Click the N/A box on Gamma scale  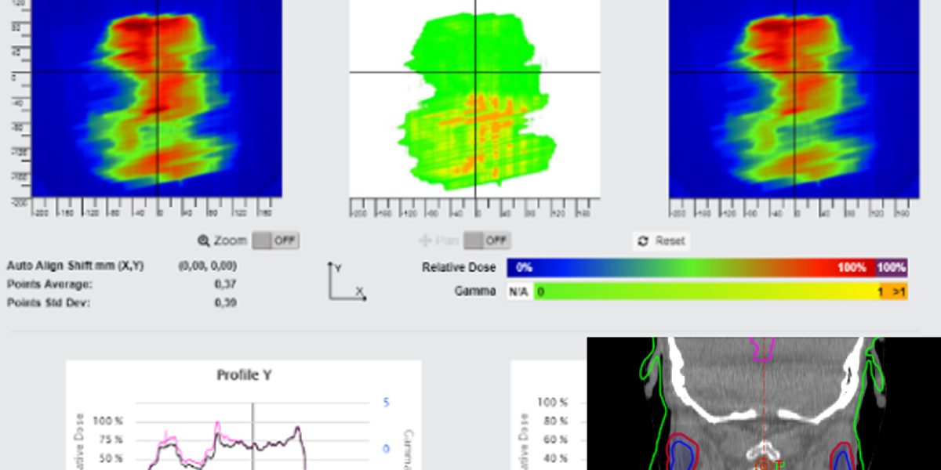tap(518, 291)
